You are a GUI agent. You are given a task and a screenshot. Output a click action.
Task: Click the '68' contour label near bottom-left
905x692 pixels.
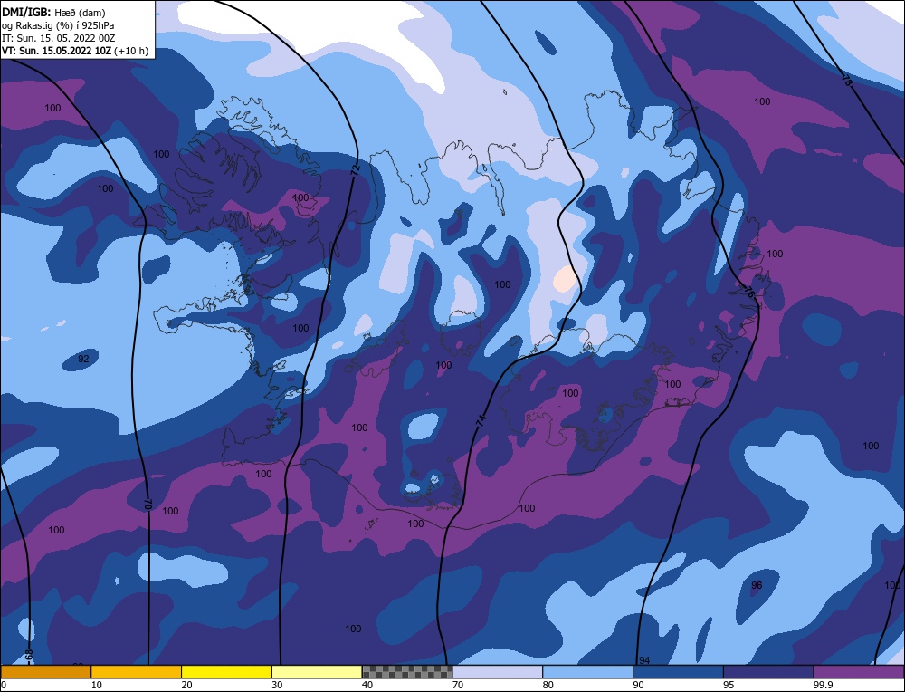point(29,656)
